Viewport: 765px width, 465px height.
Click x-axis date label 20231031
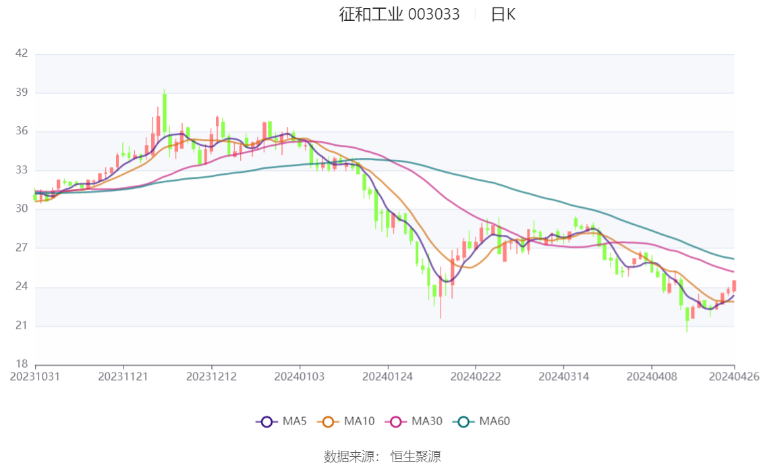(x=35, y=377)
